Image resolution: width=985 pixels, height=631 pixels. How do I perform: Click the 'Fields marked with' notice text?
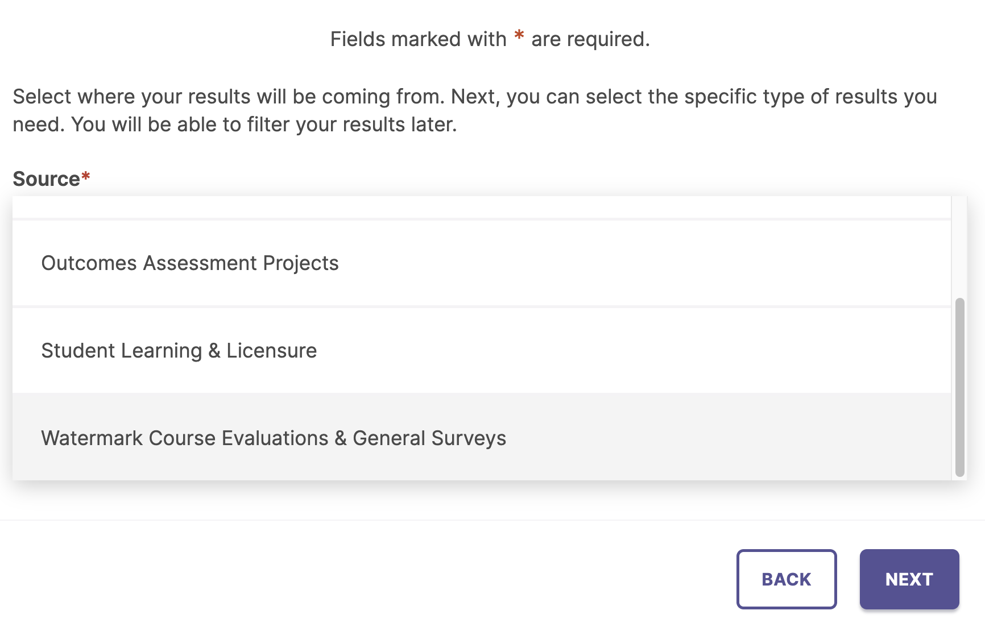point(418,39)
